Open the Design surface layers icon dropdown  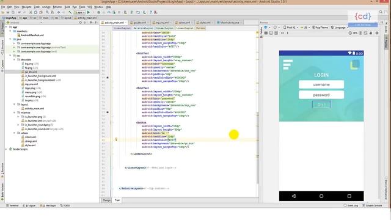[x=266, y=28]
